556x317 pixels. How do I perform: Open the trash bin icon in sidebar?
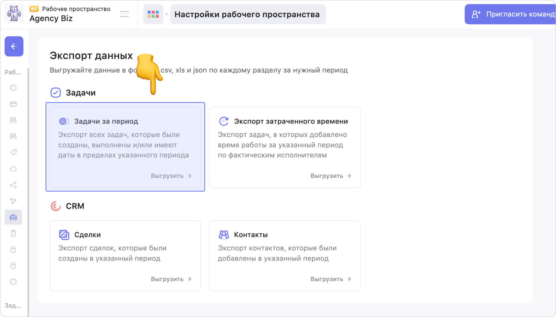13,233
